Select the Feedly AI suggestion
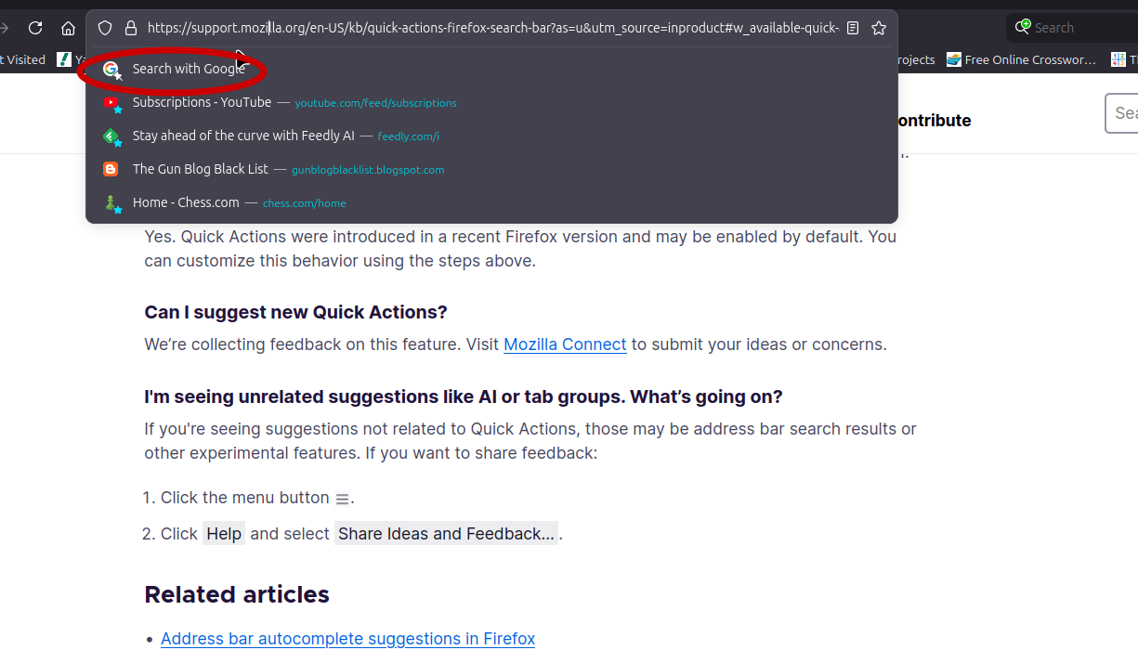 (x=243, y=136)
